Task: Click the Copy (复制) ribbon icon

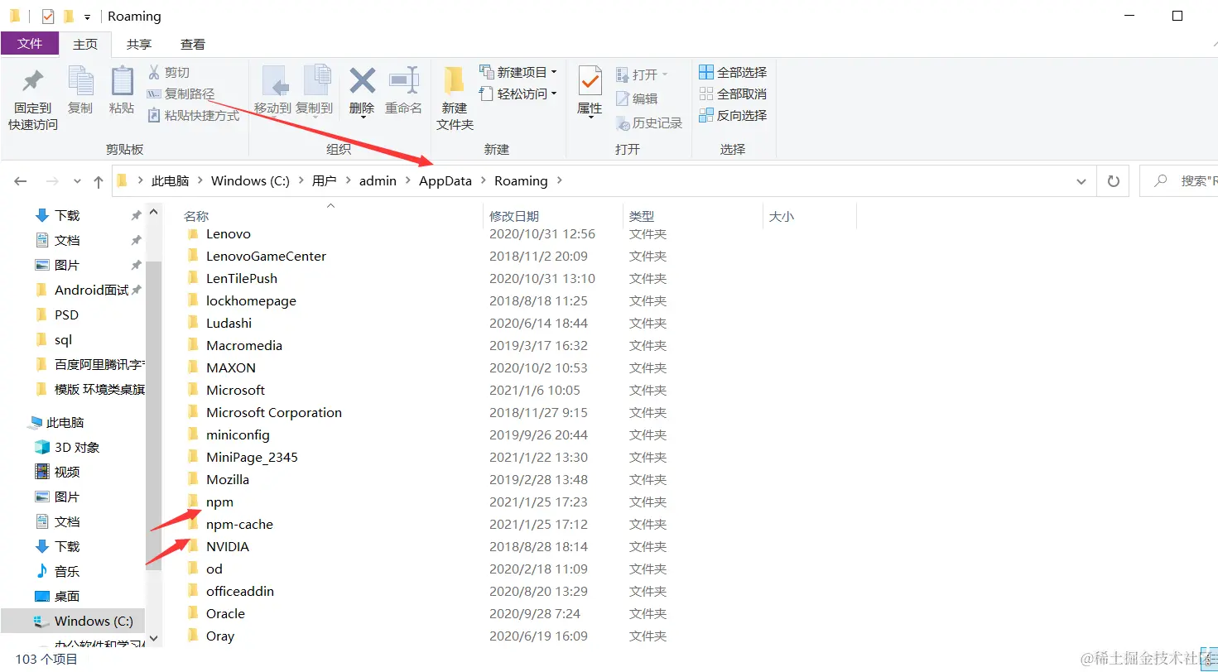Action: tap(80, 80)
